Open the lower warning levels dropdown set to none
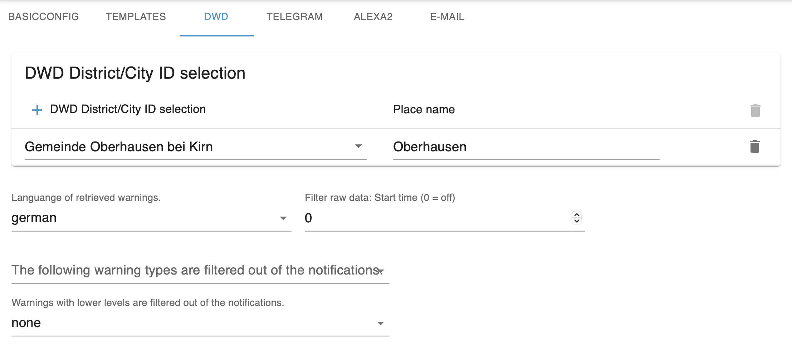The height and width of the screenshot is (361, 792). (200, 323)
